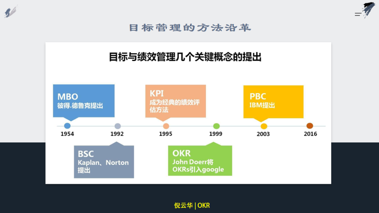Click the year label 2016

(310, 134)
